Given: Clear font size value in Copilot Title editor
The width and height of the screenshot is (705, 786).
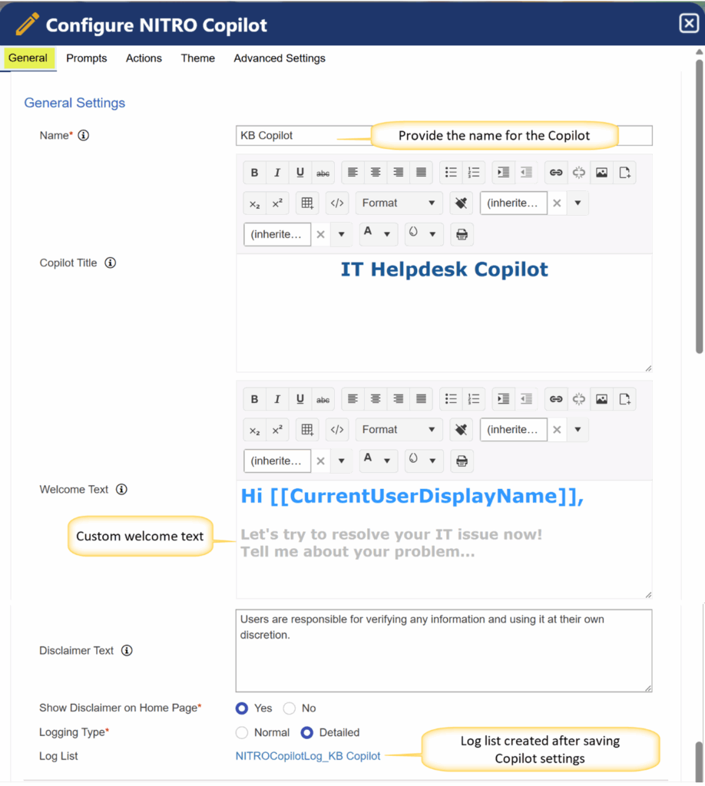Looking at the screenshot, I should tap(321, 234).
